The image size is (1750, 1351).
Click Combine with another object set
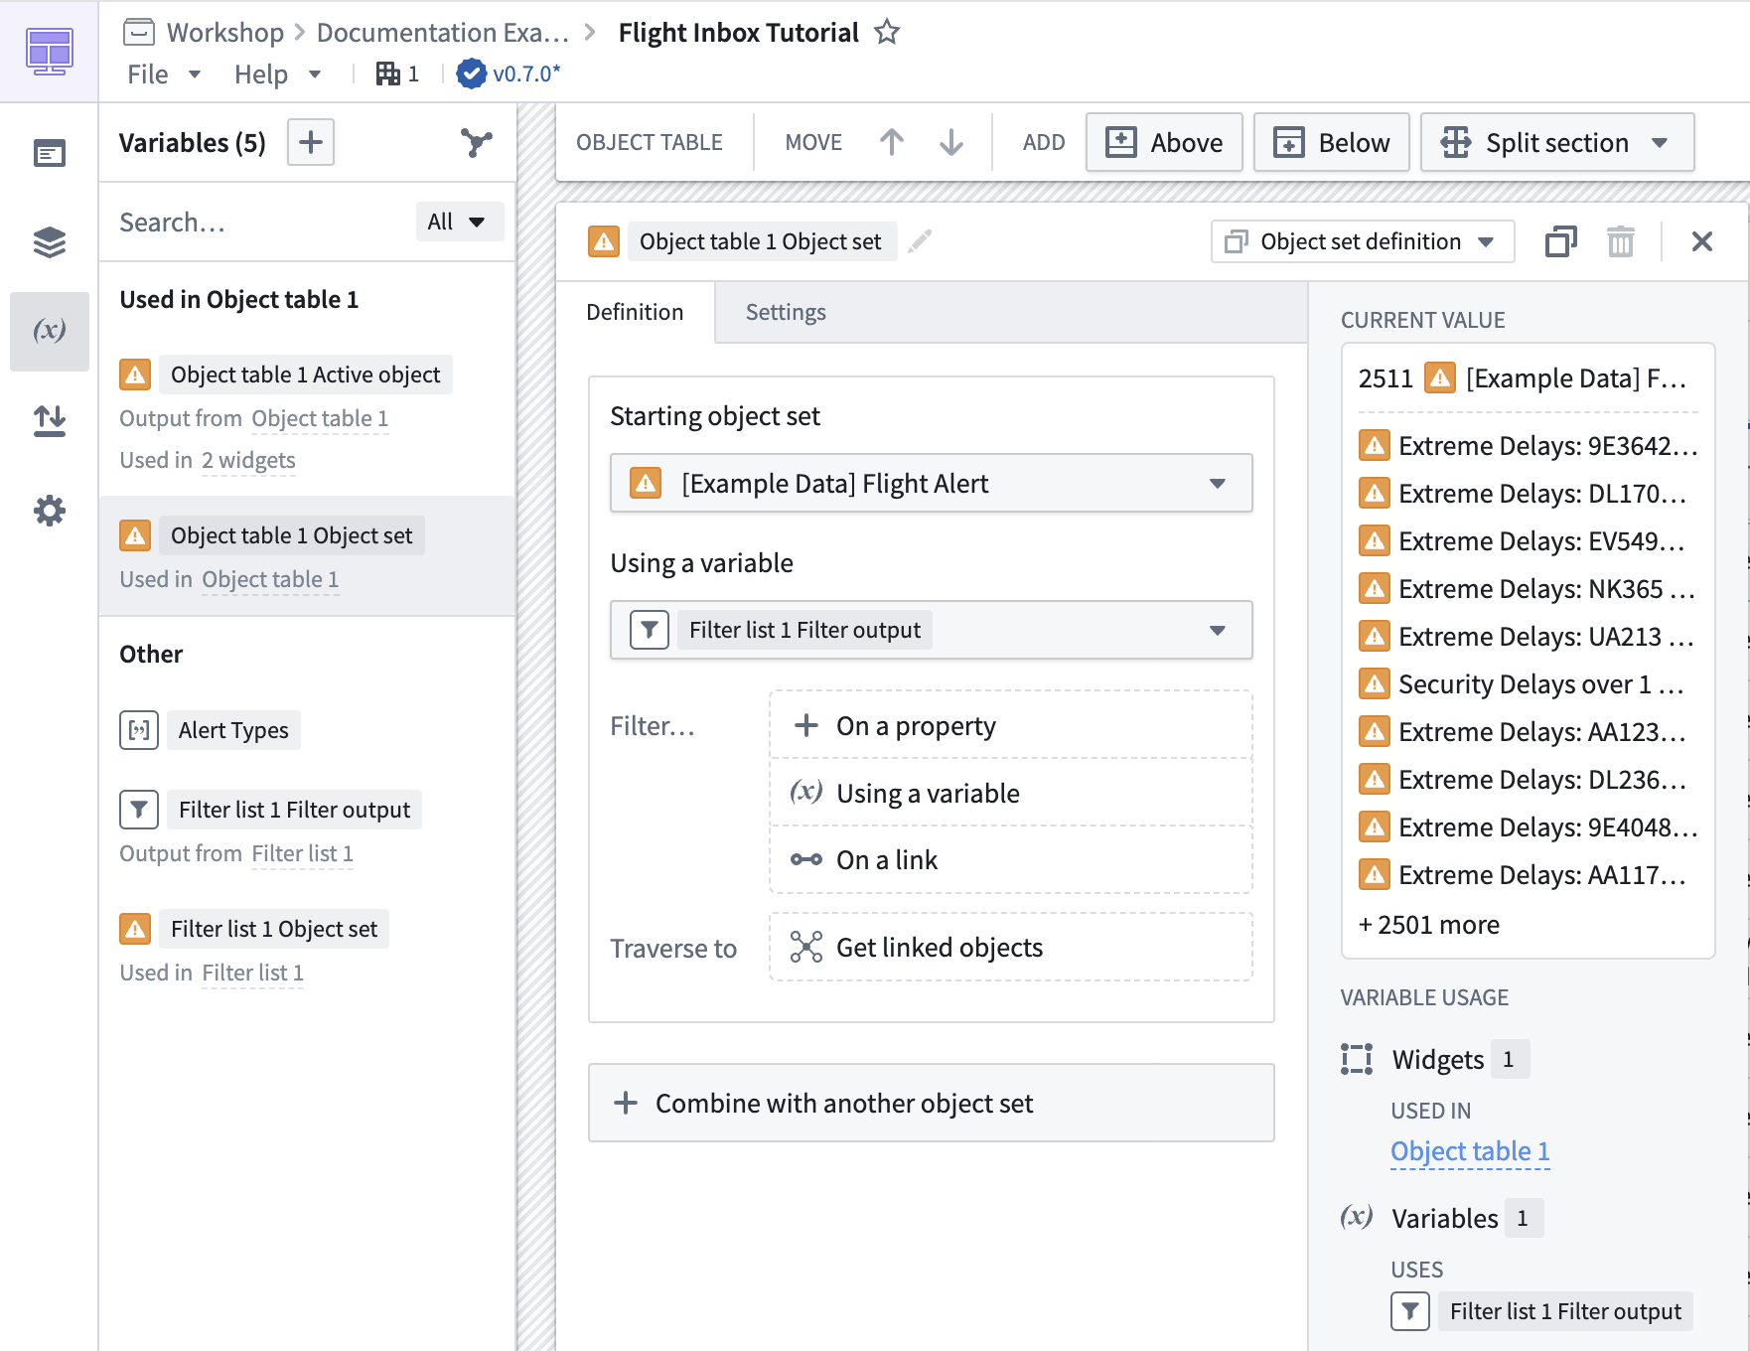931,1103
